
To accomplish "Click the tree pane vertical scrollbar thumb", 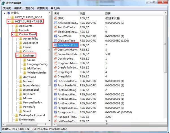I will pyautogui.click(x=49, y=50).
